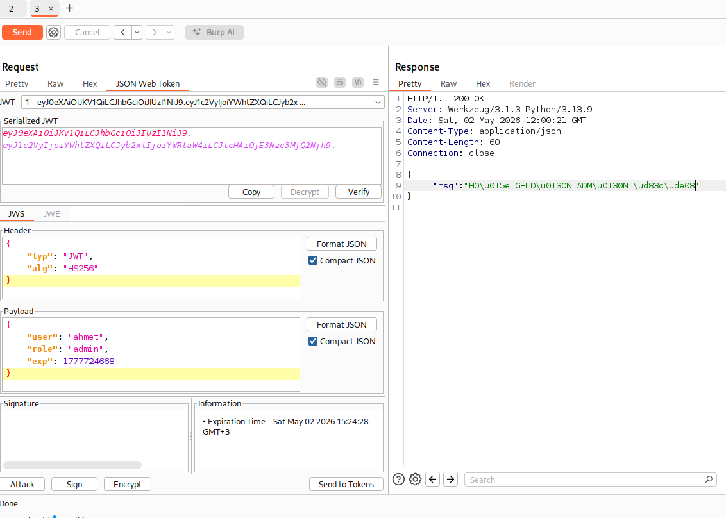Toggle Compact JSON checkbox for Header
Viewport: 726px width, 518px height.
313,261
